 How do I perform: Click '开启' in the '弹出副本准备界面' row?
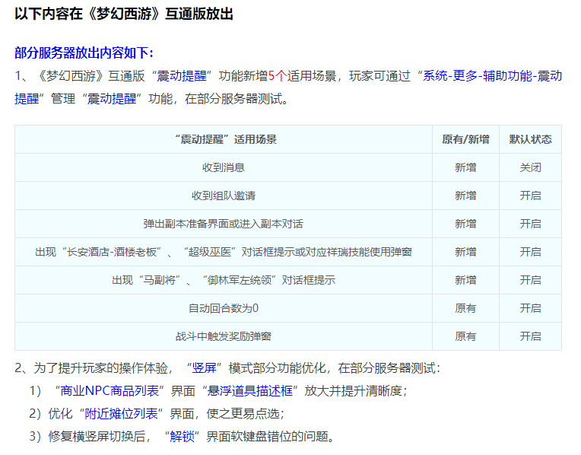[x=530, y=224]
